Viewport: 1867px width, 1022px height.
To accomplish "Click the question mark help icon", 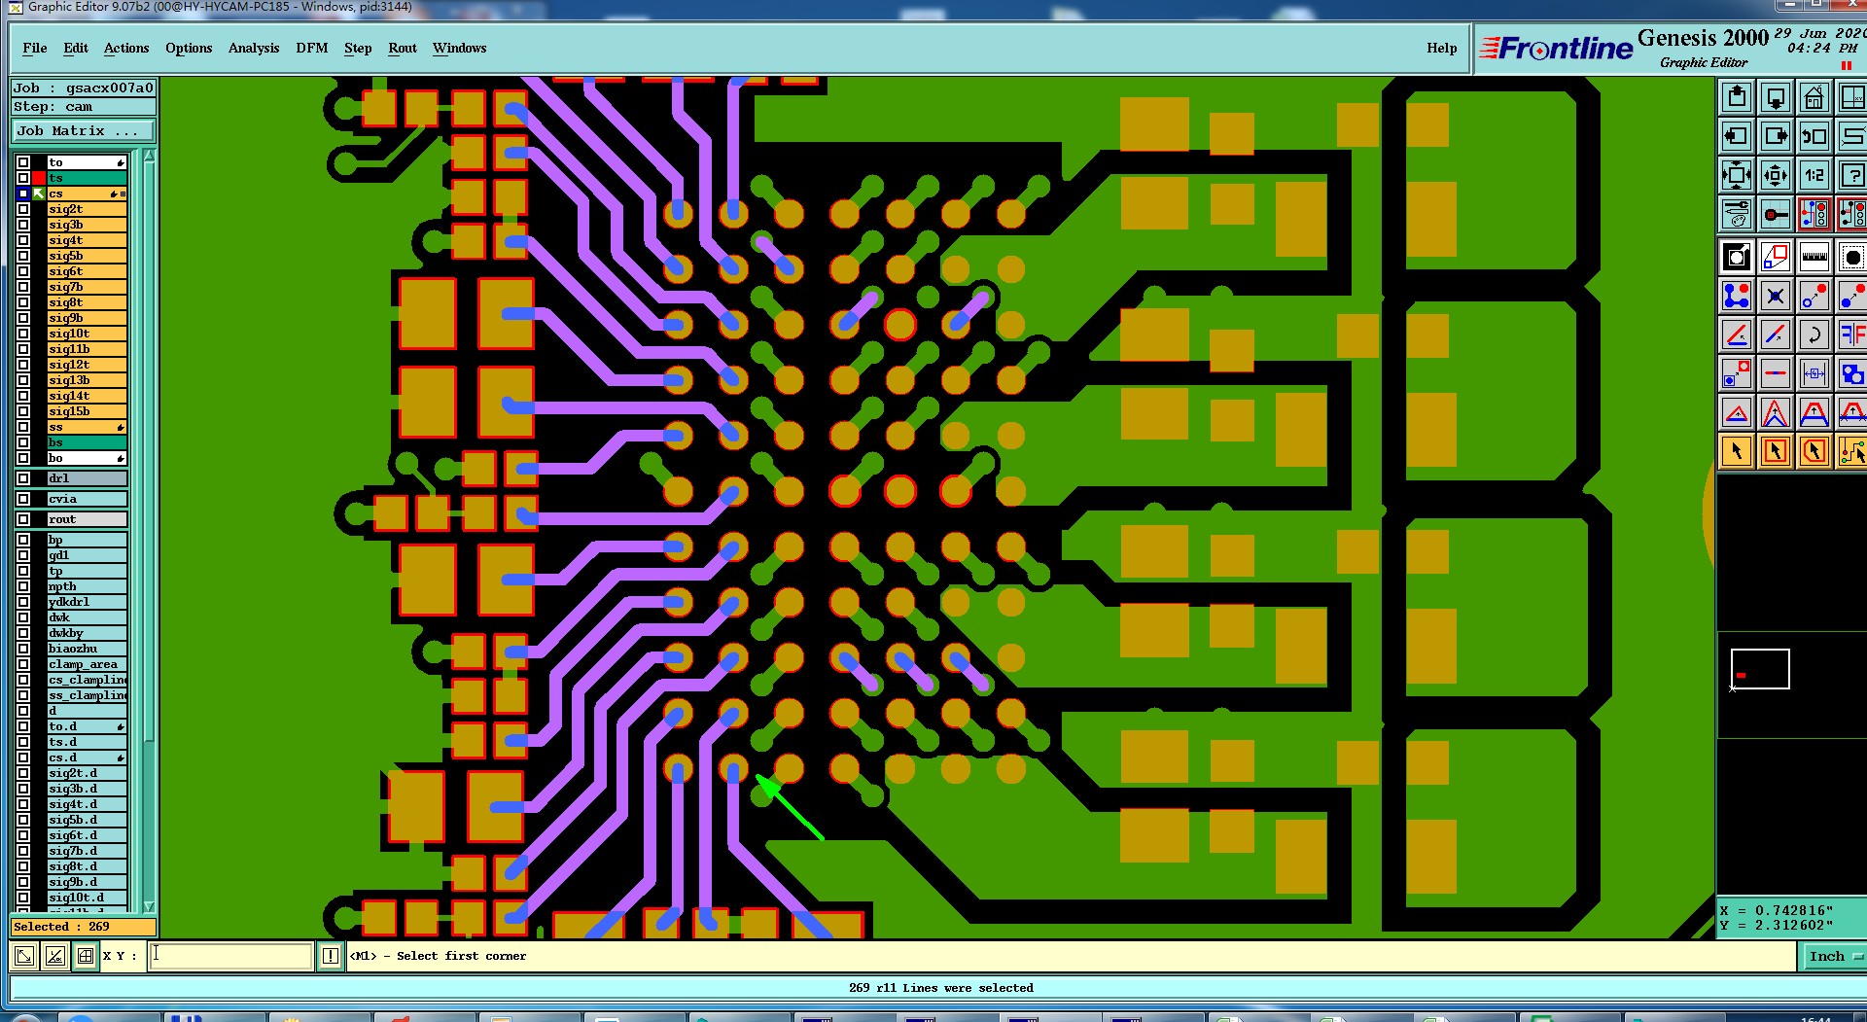I will pyautogui.click(x=1852, y=175).
